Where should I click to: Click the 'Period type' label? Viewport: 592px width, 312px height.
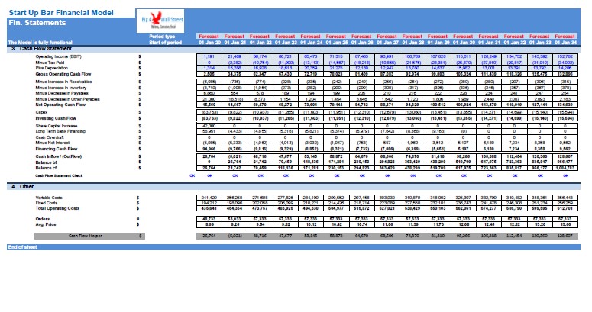tap(162, 37)
